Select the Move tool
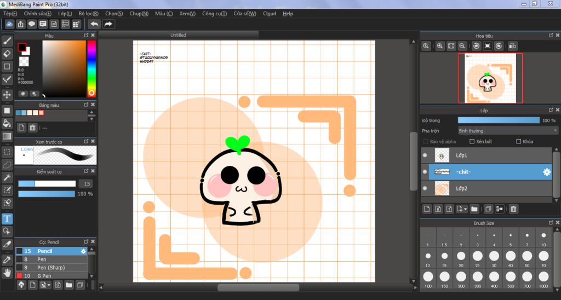The image size is (561, 300). (7, 95)
